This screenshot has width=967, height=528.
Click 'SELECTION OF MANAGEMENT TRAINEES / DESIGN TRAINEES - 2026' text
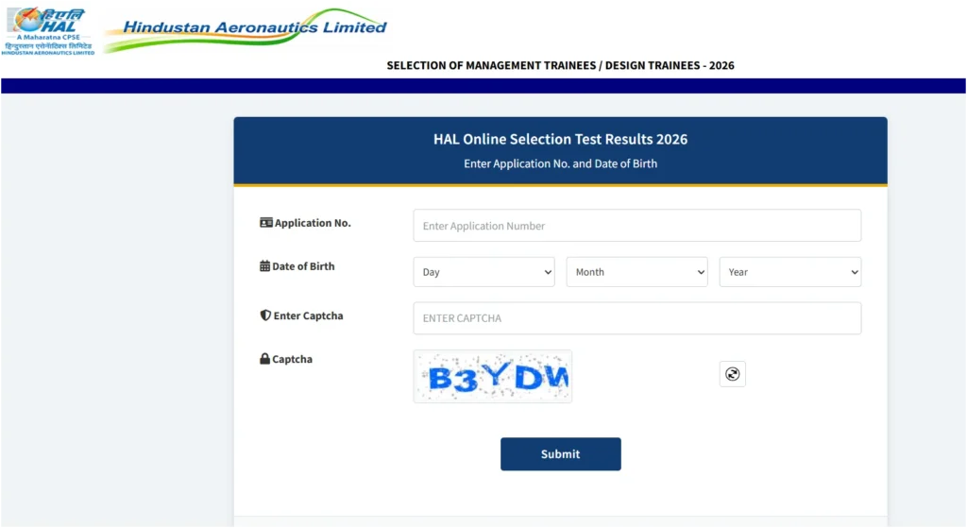[561, 65]
